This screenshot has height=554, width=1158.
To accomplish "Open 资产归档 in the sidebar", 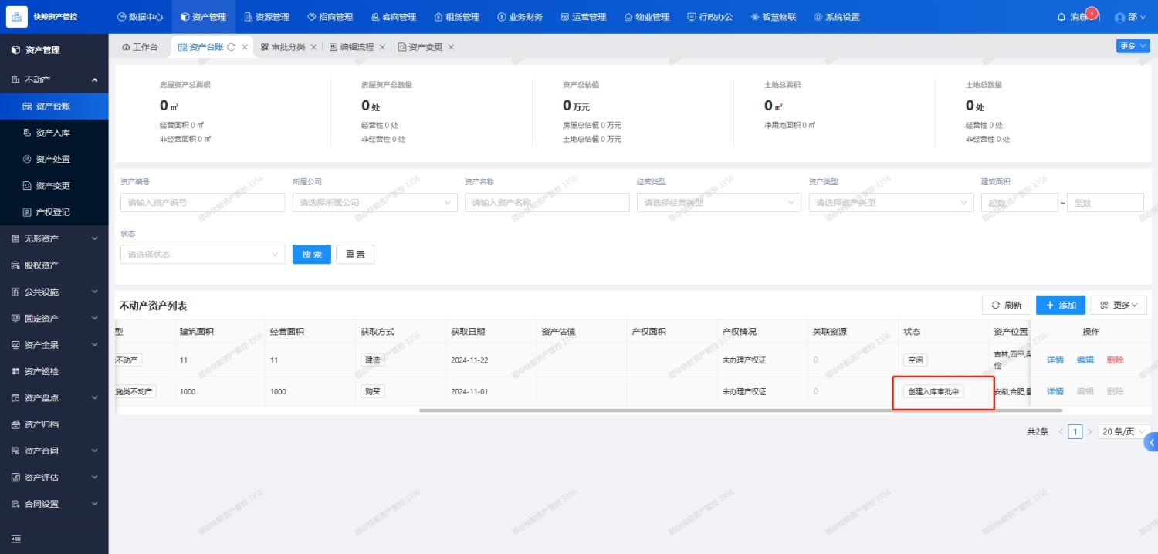I will (x=54, y=424).
